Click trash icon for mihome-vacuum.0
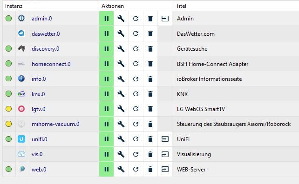299x184 pixels. click(x=150, y=124)
